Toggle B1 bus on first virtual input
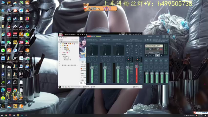This screenshot has height=117, width=208. (132, 71)
